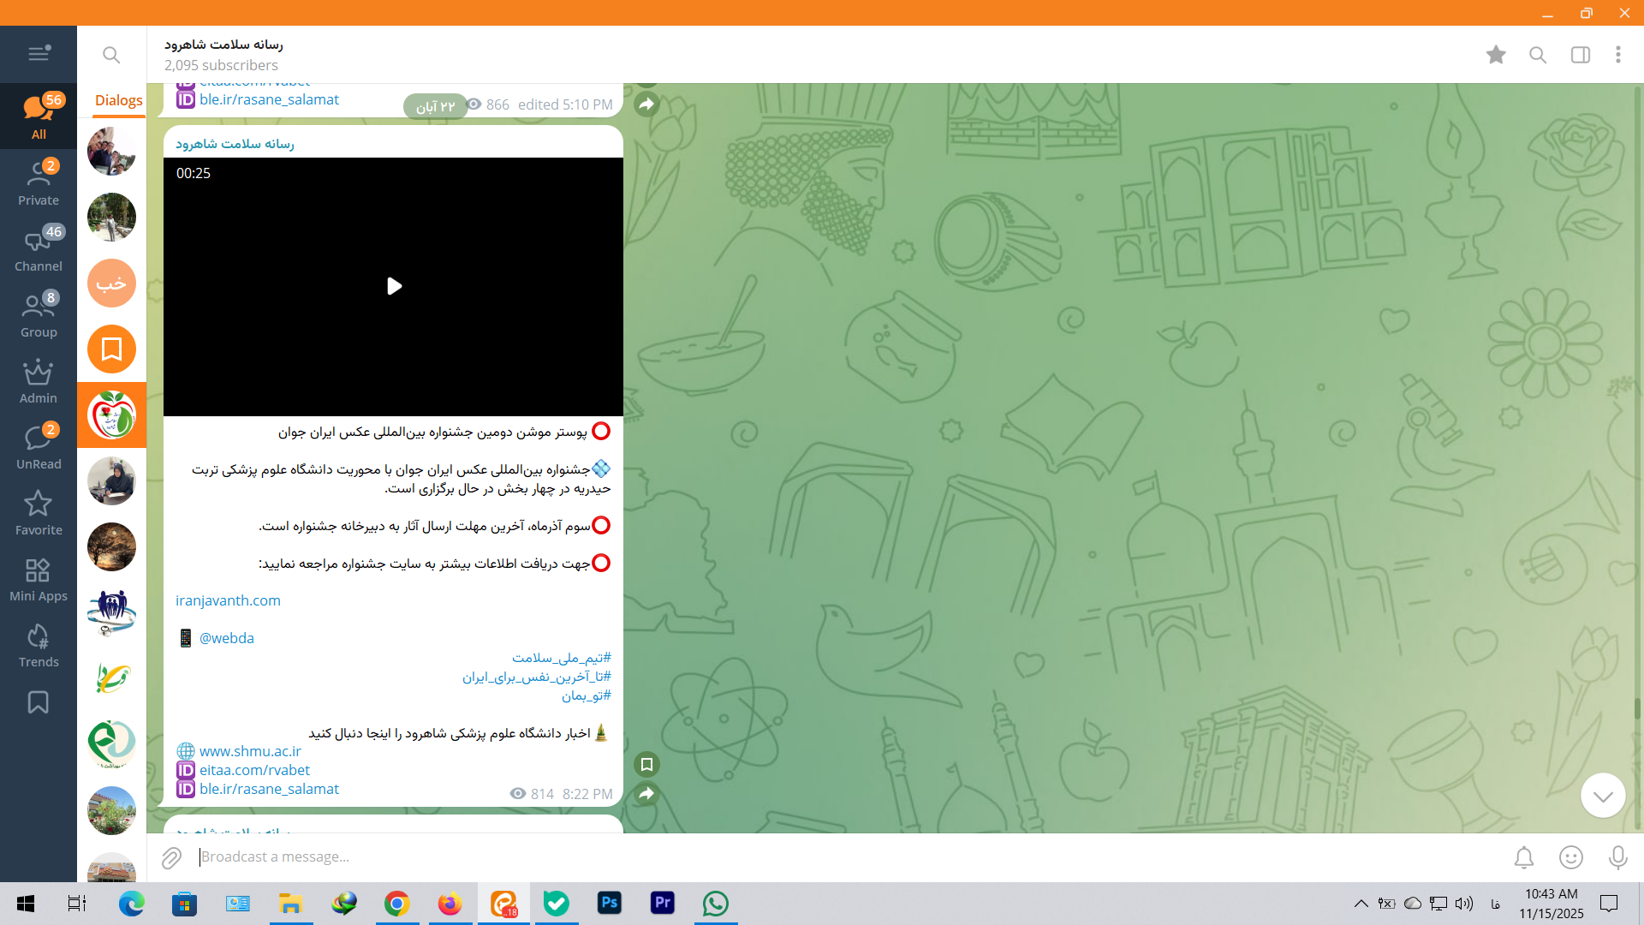The image size is (1644, 925).
Task: Open the emoji picker
Action: [x=1570, y=857]
